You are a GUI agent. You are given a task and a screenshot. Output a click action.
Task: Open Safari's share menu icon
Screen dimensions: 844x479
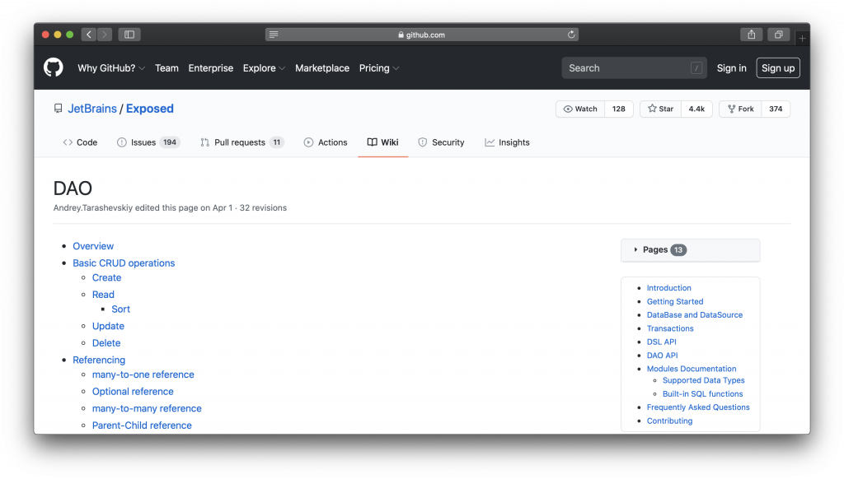(x=752, y=35)
